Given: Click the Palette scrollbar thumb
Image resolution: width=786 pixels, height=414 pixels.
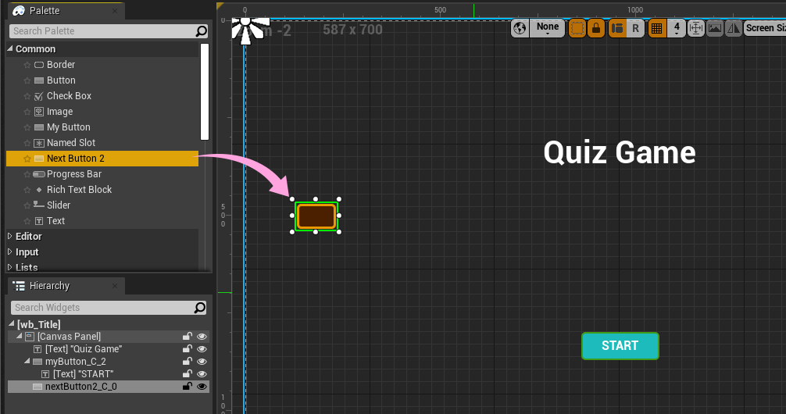Looking at the screenshot, I should (x=205, y=91).
